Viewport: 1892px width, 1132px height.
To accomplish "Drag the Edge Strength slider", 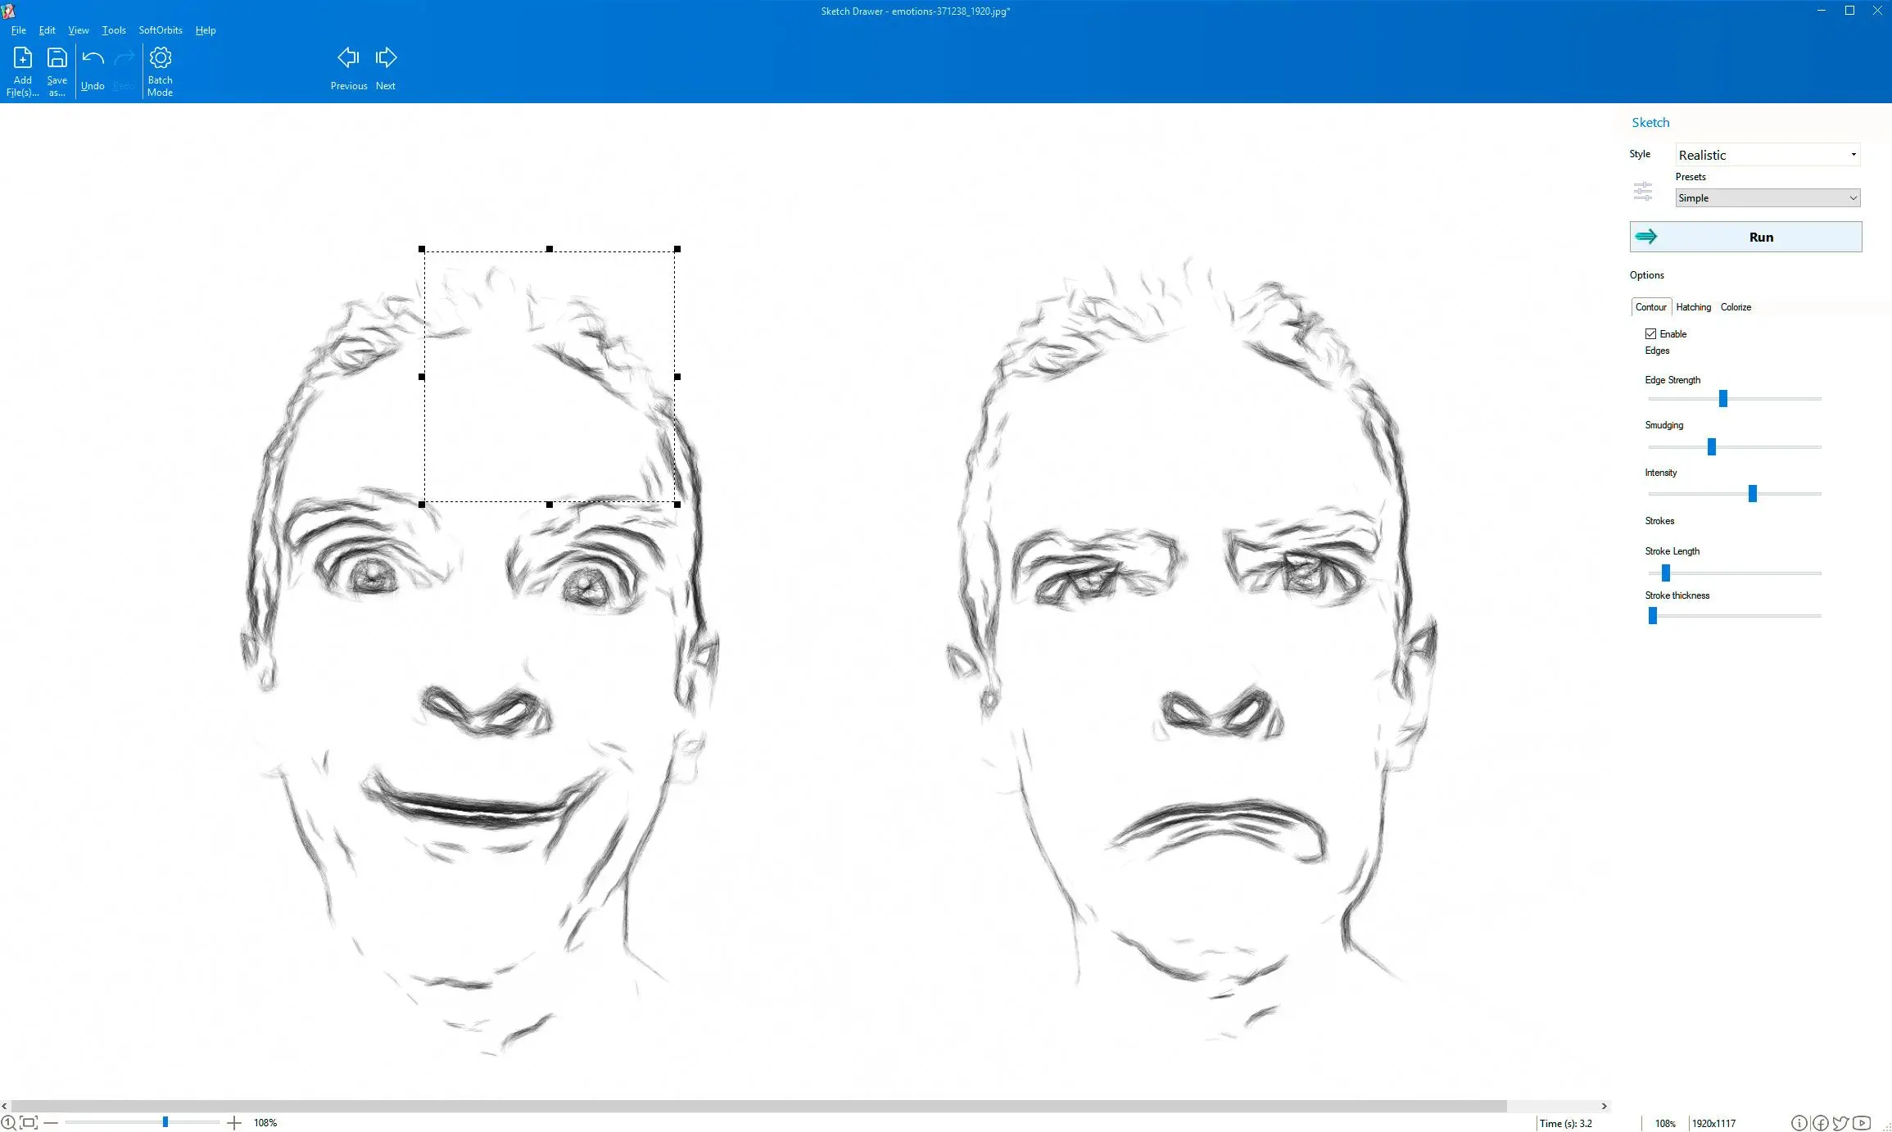I will pyautogui.click(x=1722, y=399).
